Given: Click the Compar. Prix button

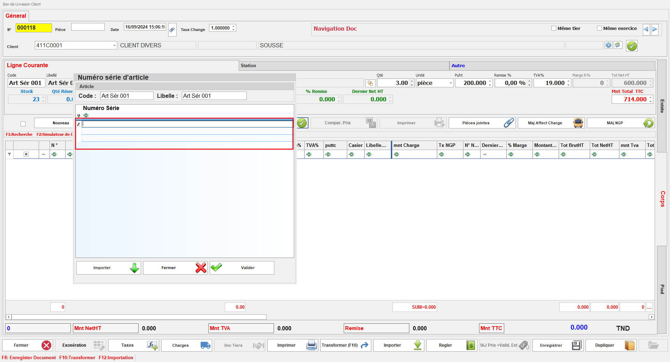Looking at the screenshot, I should tap(344, 123).
